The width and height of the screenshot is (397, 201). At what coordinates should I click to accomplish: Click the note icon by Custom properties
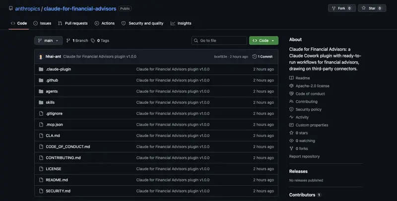click(291, 125)
